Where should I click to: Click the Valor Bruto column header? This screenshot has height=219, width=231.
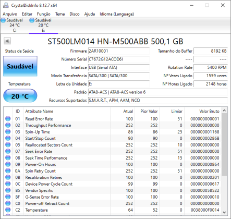point(203,111)
